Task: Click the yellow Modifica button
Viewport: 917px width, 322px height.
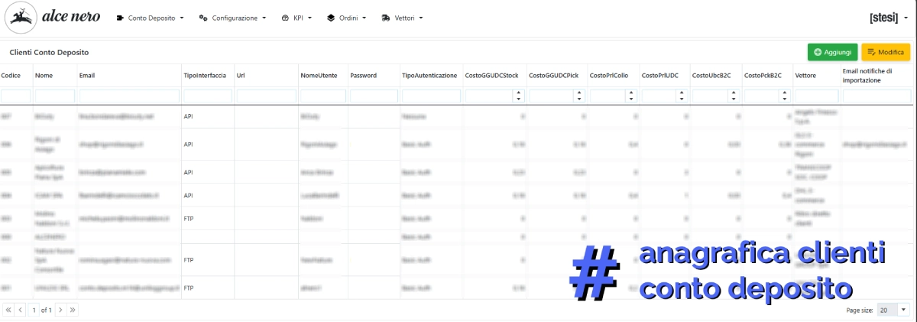Action: point(886,52)
